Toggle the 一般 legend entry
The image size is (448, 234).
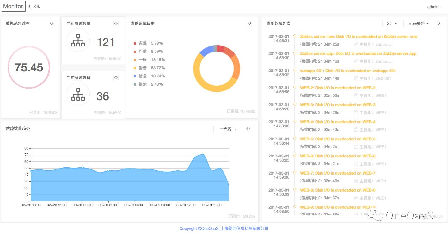click(149, 60)
